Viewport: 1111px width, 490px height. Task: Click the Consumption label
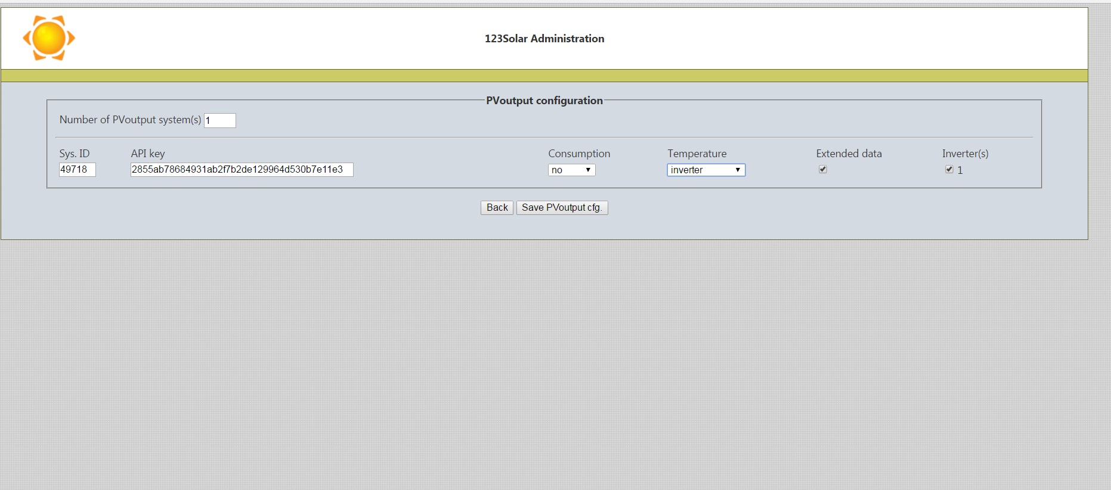(579, 154)
